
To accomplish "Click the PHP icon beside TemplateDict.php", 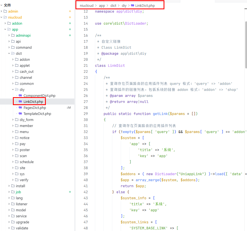I will pyautogui.click(x=20, y=114).
